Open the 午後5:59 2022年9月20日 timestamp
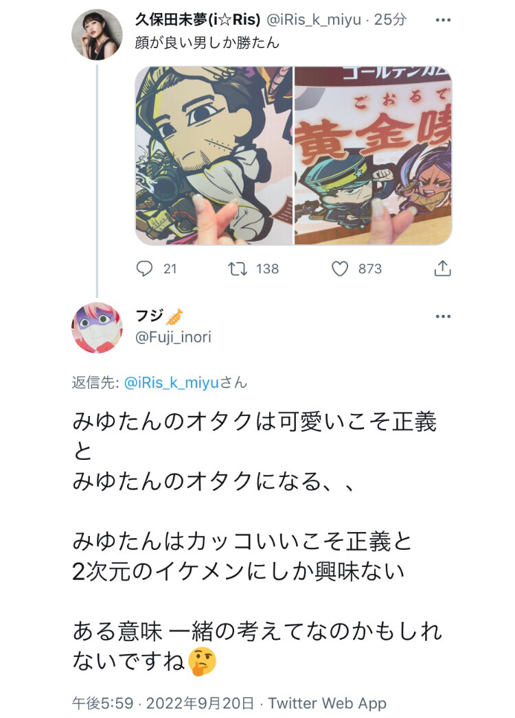The width and height of the screenshot is (515, 718). (163, 703)
